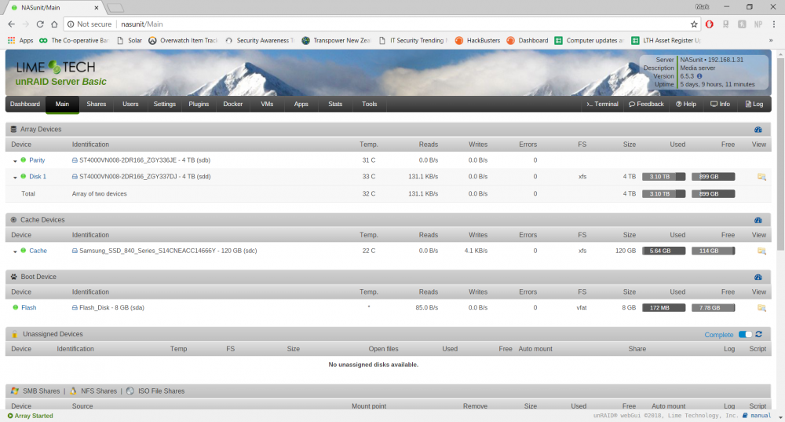This screenshot has height=422, width=785.
Task: Click the Parity green status indicator
Action: (x=23, y=160)
